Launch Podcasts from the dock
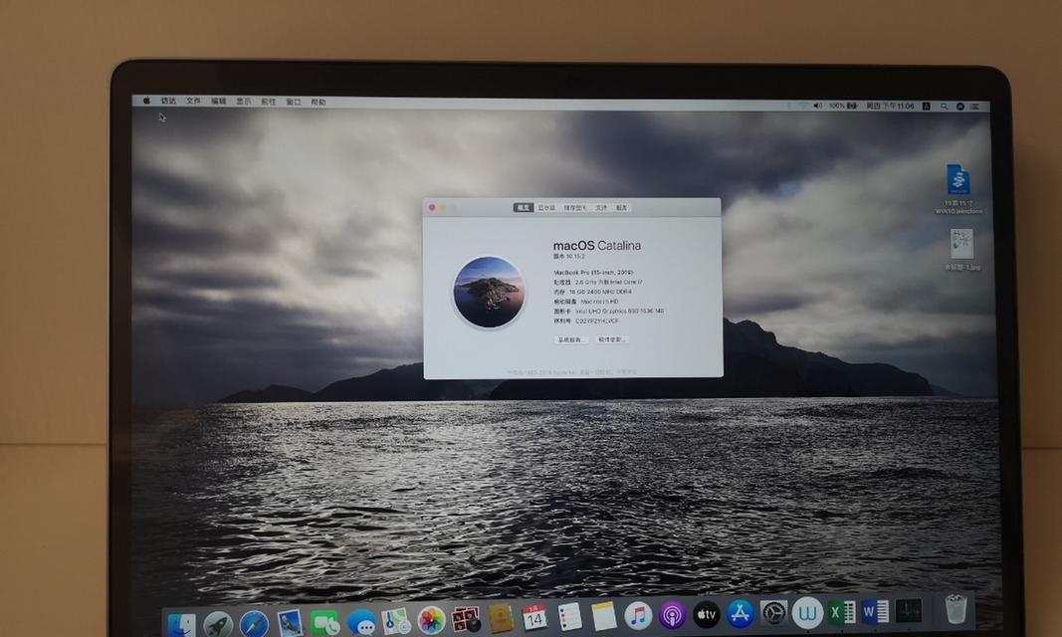 click(672, 615)
